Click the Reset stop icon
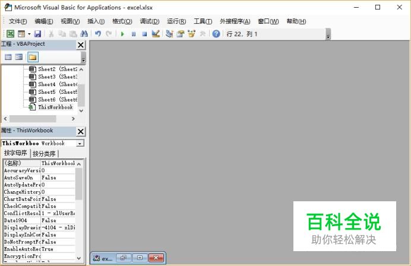This screenshot has width=411, height=266. (144, 34)
